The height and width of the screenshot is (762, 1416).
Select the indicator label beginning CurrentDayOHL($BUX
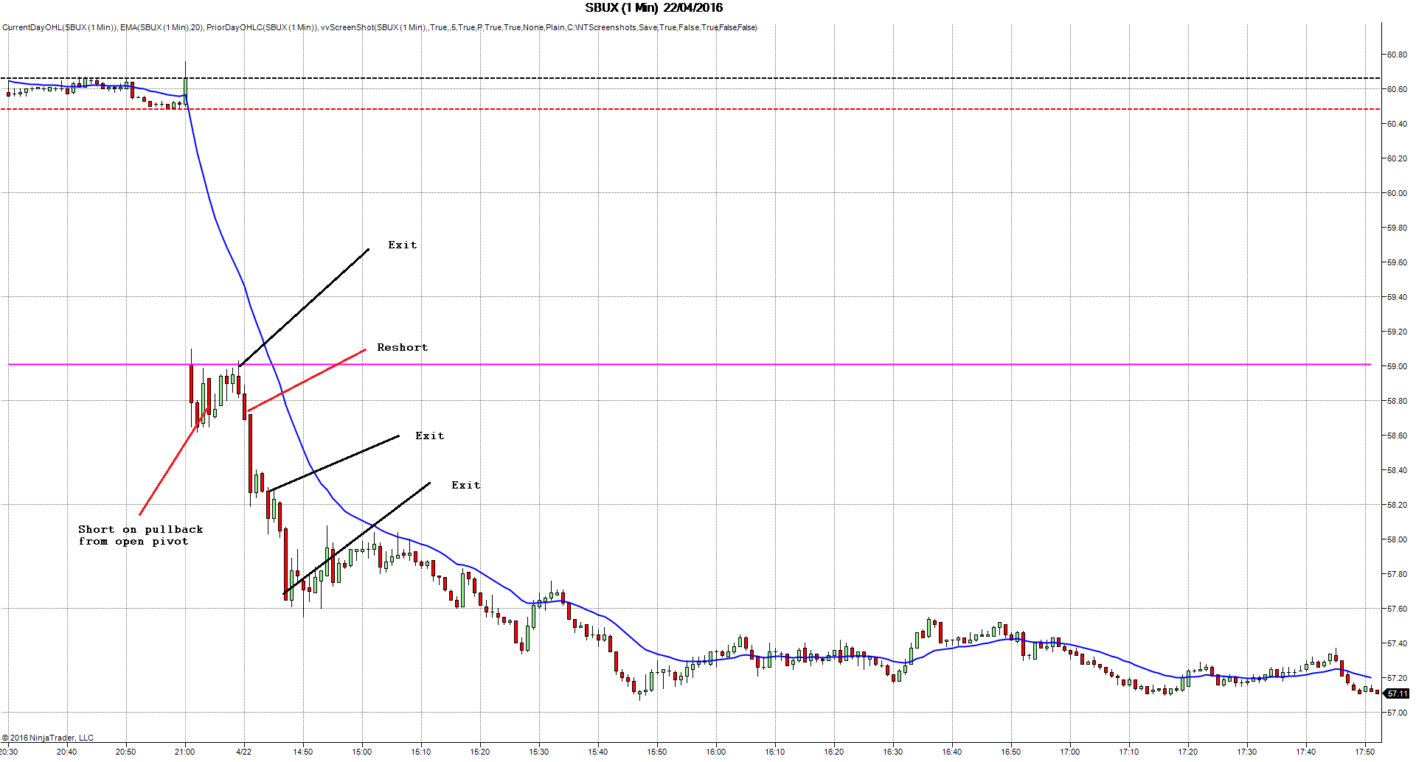pos(380,28)
